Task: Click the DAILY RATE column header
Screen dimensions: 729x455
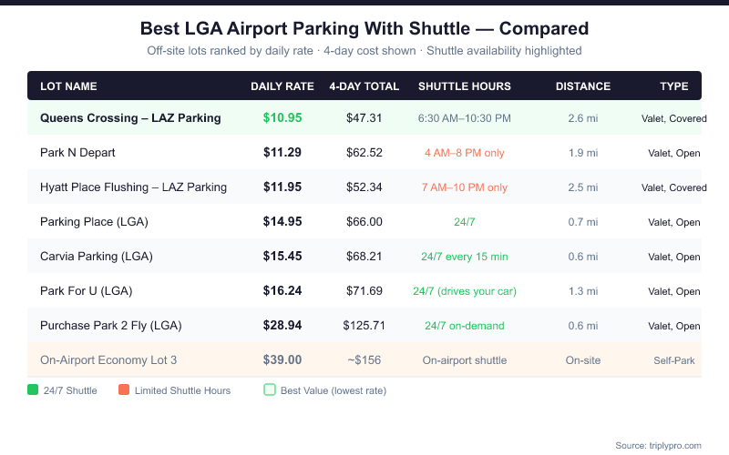Action: [x=282, y=86]
